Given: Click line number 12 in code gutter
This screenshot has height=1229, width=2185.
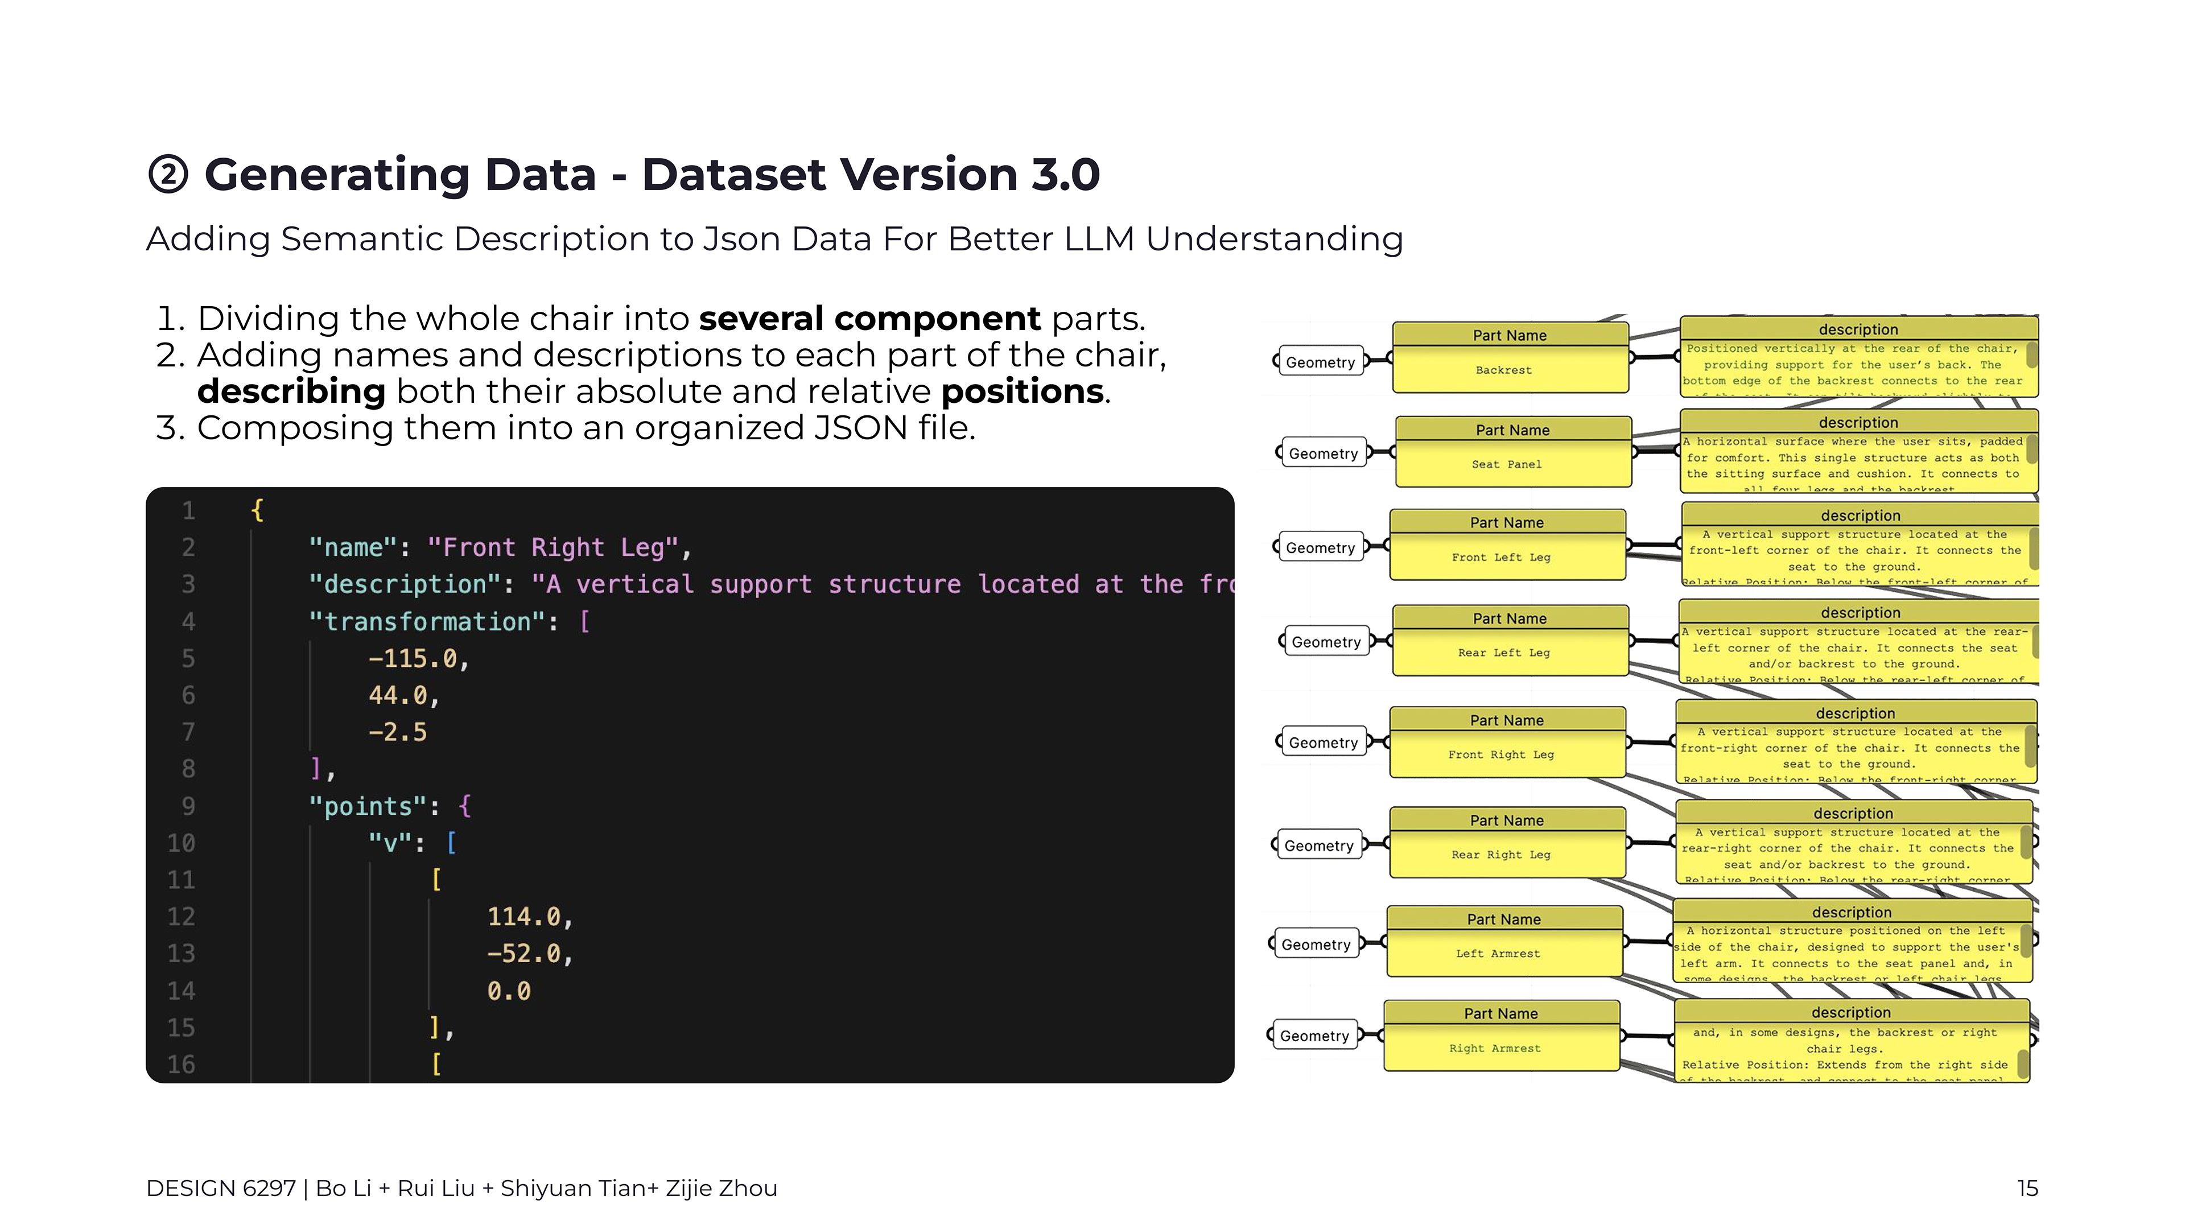Looking at the screenshot, I should pyautogui.click(x=182, y=916).
